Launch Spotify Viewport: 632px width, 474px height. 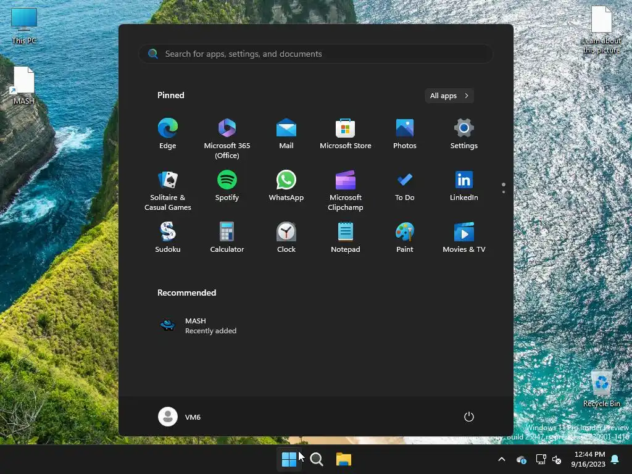(x=227, y=186)
